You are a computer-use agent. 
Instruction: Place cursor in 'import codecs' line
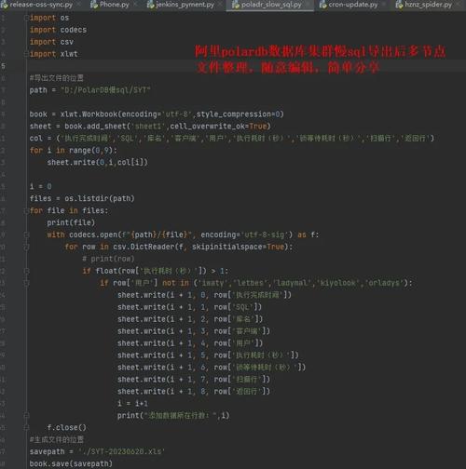[58, 30]
